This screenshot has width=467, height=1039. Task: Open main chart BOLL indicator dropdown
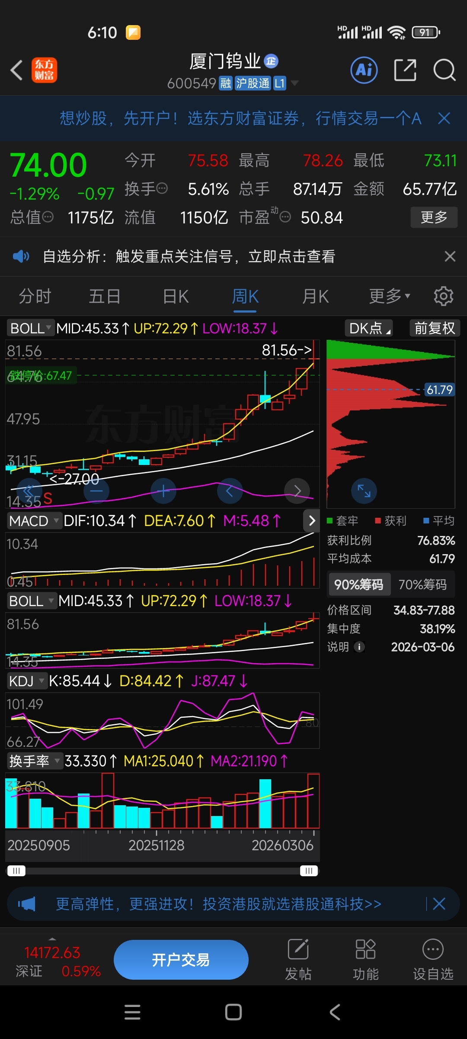click(30, 328)
